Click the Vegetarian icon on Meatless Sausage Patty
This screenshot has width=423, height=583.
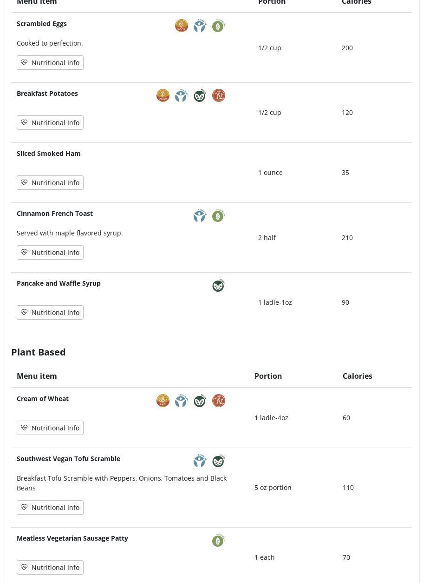pos(218,541)
